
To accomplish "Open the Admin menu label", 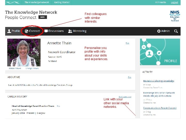I will click(165, 31).
